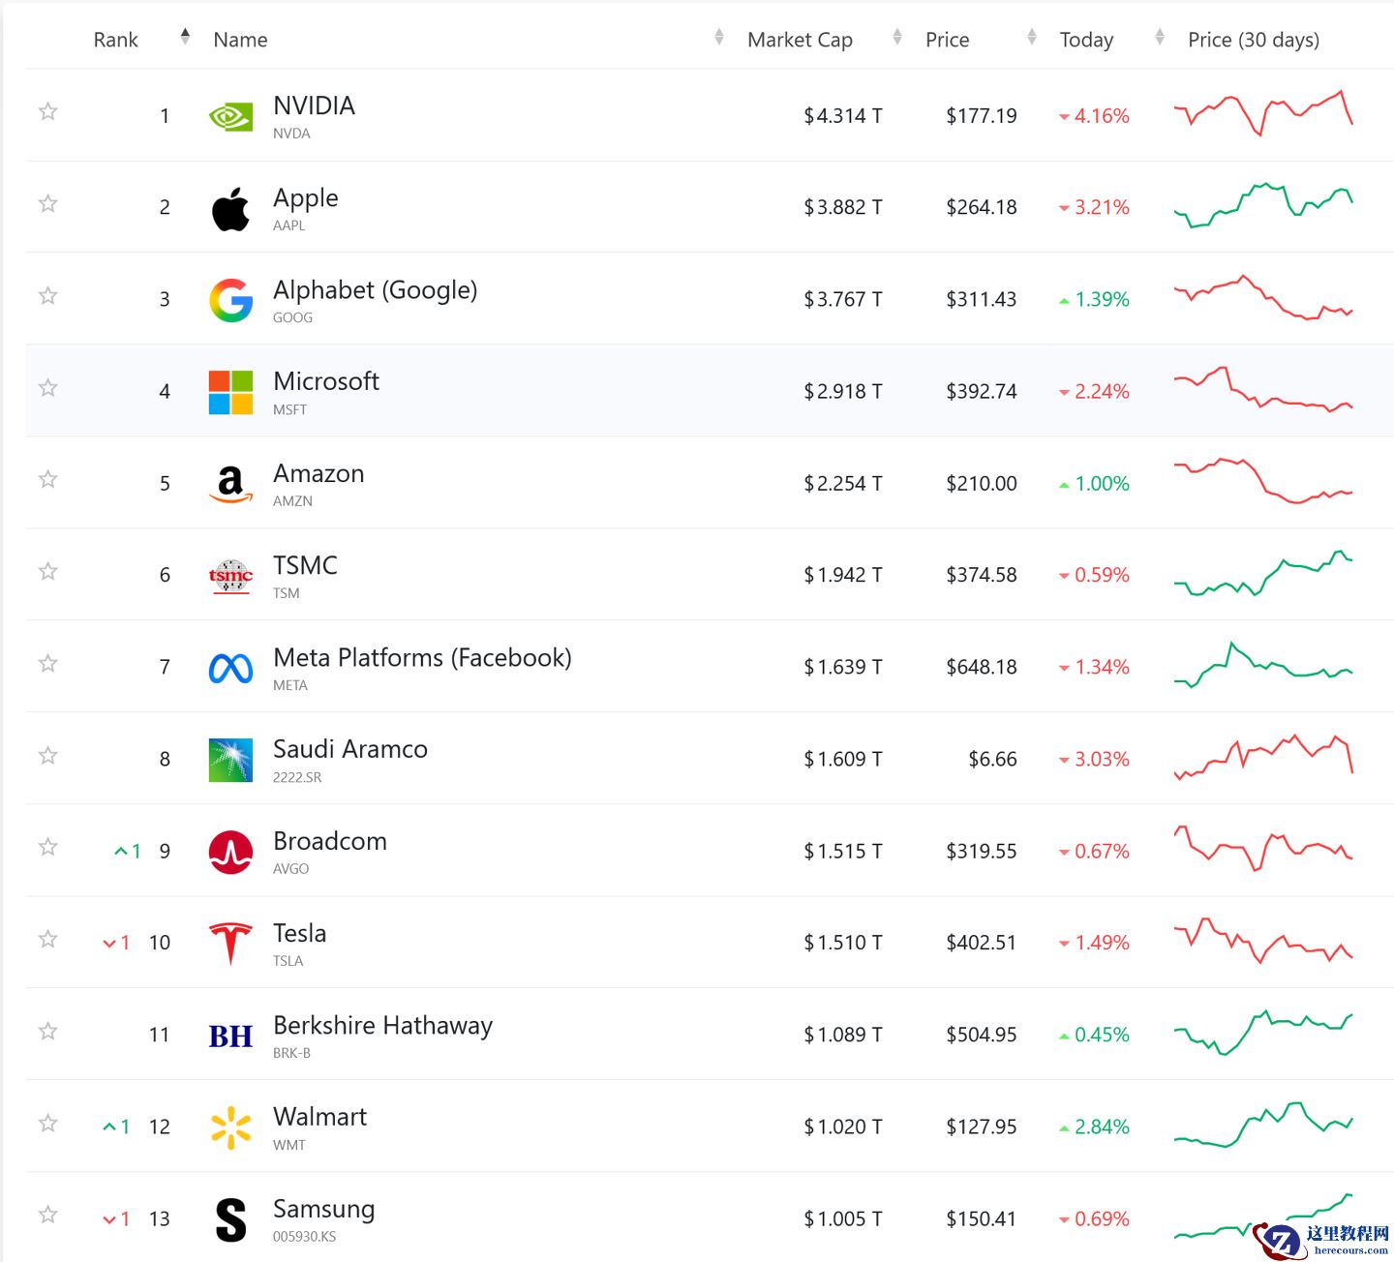
Task: Toggle favorite star for NVIDIA
Action: (47, 112)
